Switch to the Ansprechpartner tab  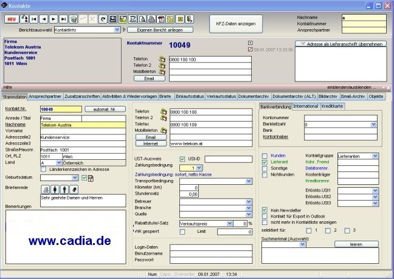click(x=45, y=97)
